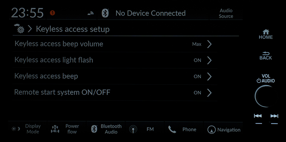The height and width of the screenshot is (142, 286).
Task: Open the Phone shortcut
Action: [x=184, y=129]
